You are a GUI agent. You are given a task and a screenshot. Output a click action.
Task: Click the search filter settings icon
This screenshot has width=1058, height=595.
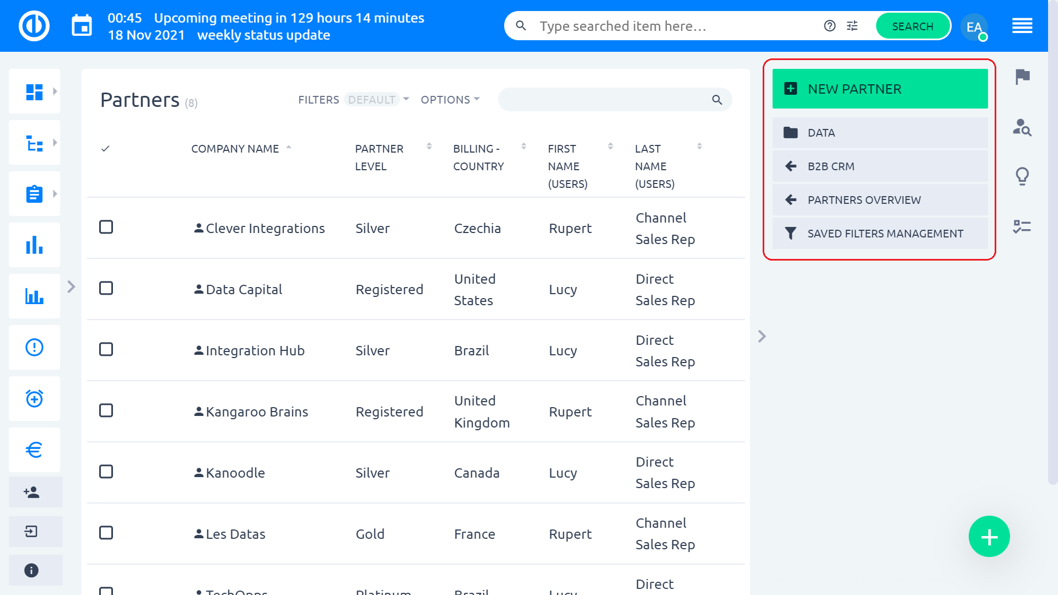(x=852, y=26)
